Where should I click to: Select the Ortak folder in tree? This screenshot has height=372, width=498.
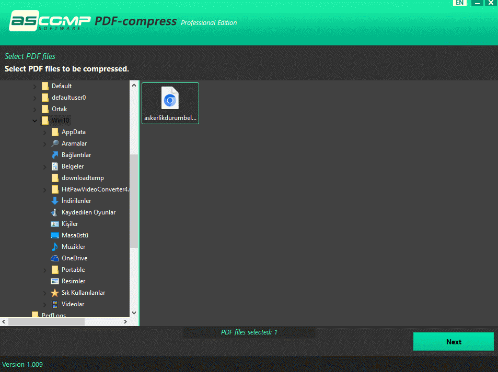point(59,109)
